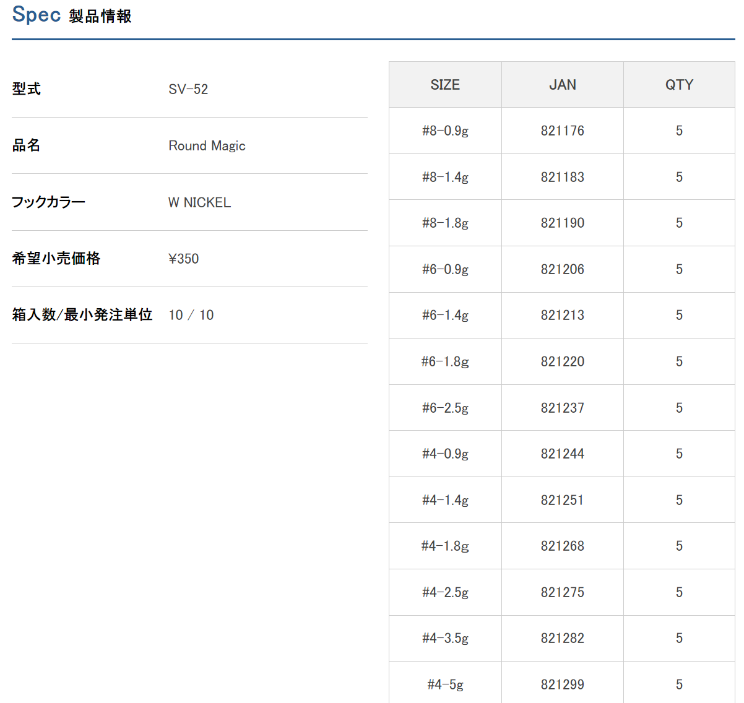Select size cell #6-1.8g
This screenshot has height=703, width=744.
point(445,361)
